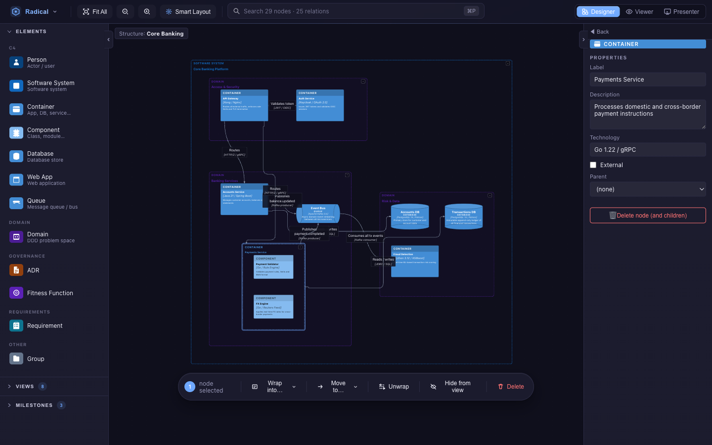
Task: Select the Event Bus queue node
Action: [318, 214]
